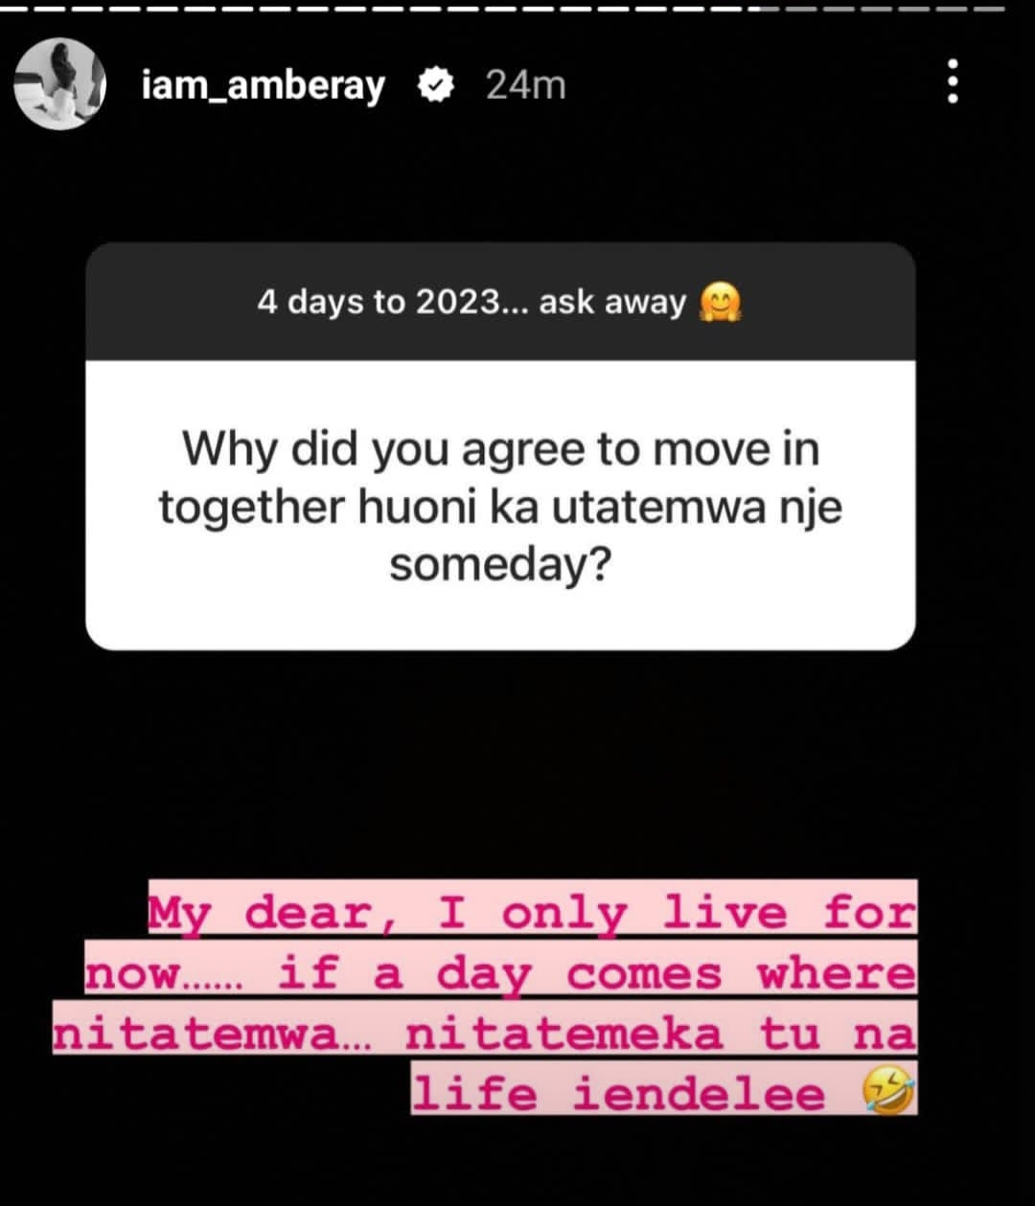1035x1206 pixels.
Task: Tap the "My dear, I only live for" line
Action: click(x=532, y=910)
